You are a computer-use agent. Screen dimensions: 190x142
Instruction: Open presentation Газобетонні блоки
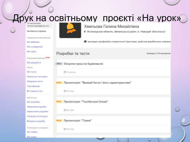86,102
